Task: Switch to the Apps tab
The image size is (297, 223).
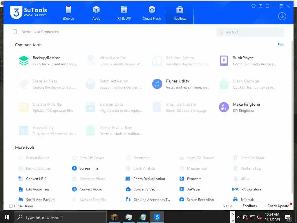Action: [96, 13]
